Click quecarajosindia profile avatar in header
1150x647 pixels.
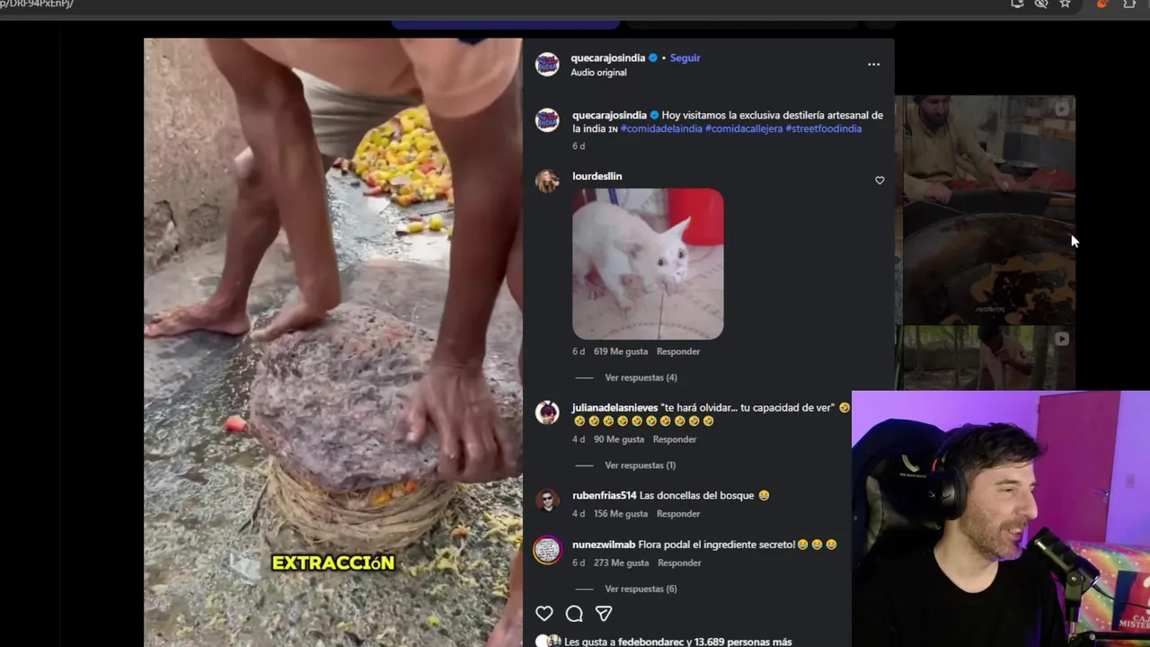coord(547,65)
